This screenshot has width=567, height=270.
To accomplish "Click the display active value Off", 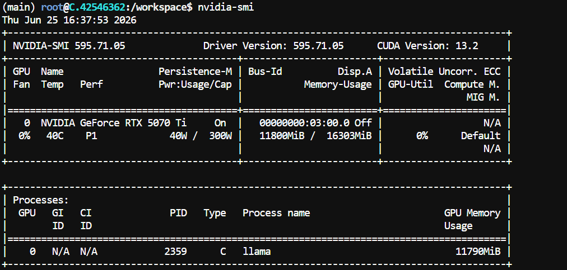I will pos(363,123).
